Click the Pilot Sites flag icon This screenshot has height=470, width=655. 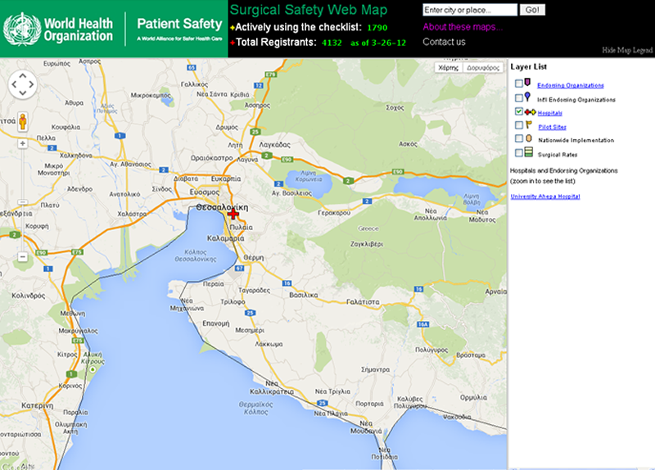pyautogui.click(x=529, y=124)
